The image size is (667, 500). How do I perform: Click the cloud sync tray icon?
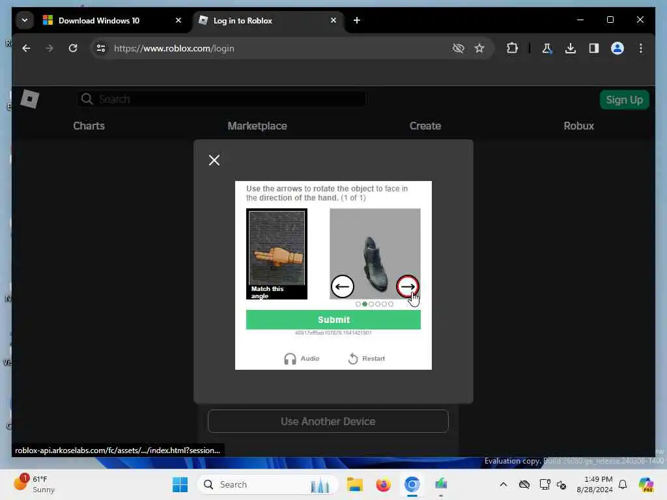[524, 484]
